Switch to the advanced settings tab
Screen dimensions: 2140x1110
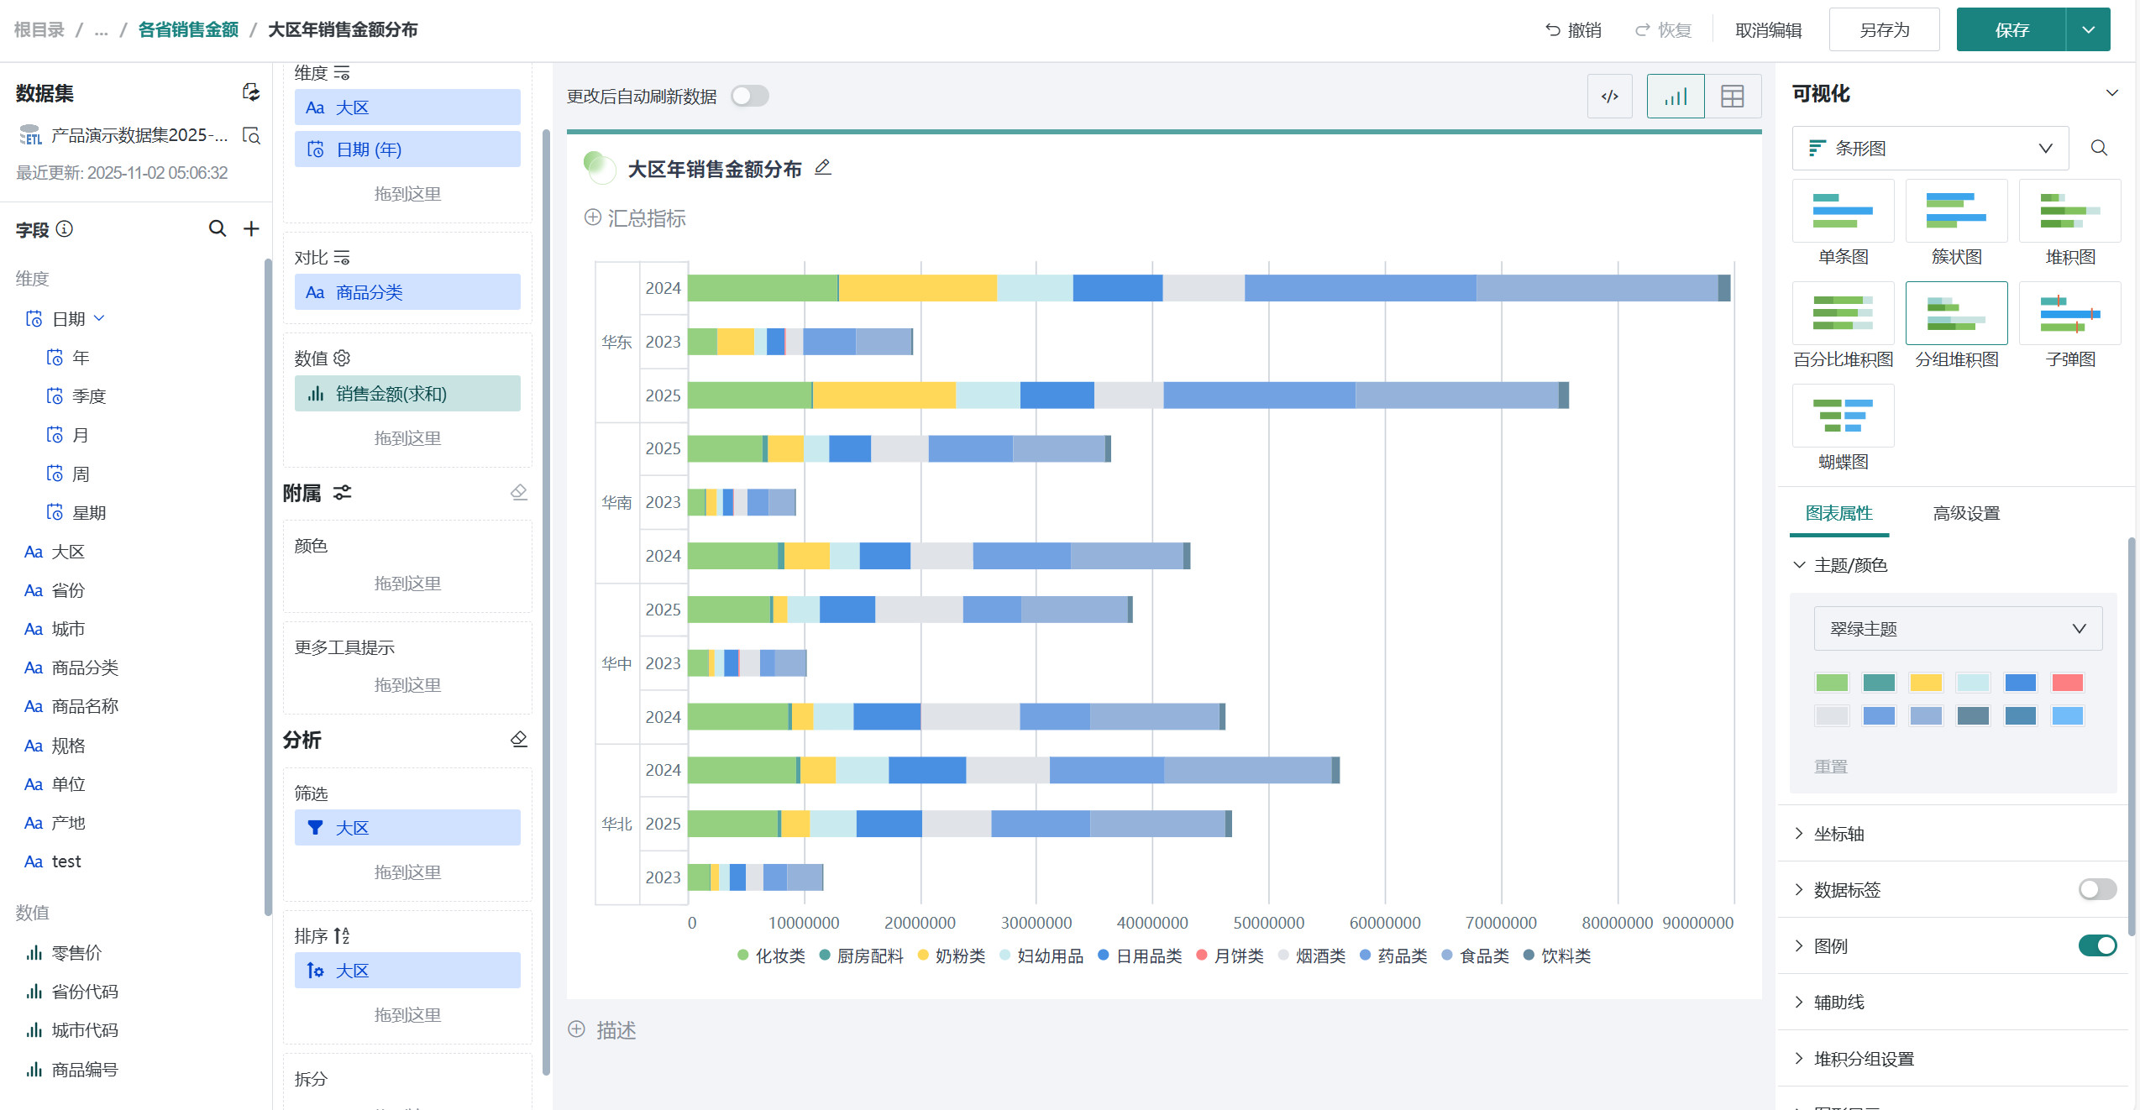pos(1965,513)
